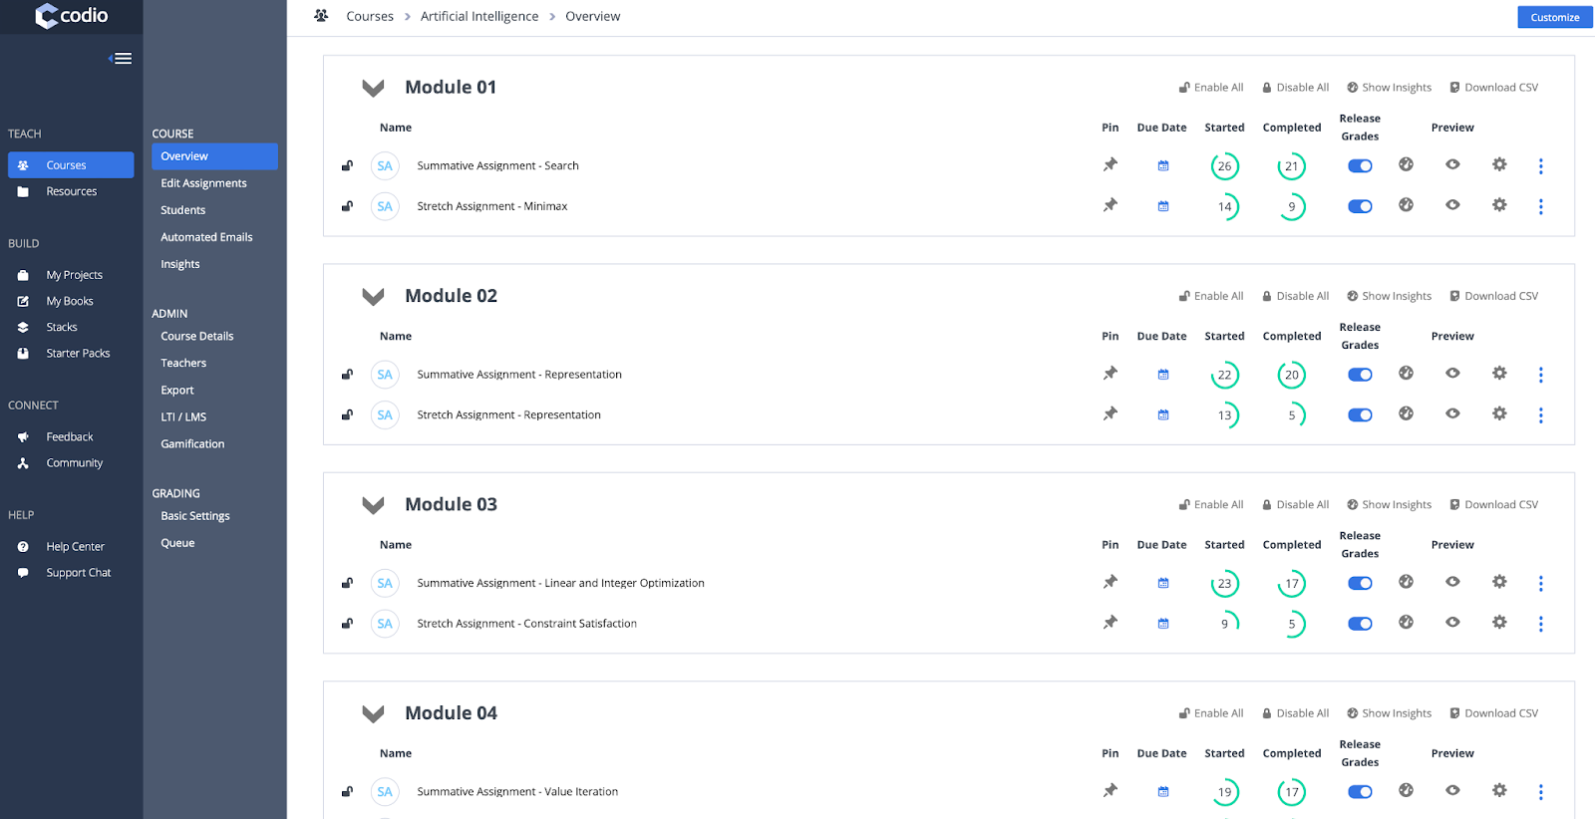Collapse Module 01 section
The height and width of the screenshot is (819, 1595).
coord(373,88)
